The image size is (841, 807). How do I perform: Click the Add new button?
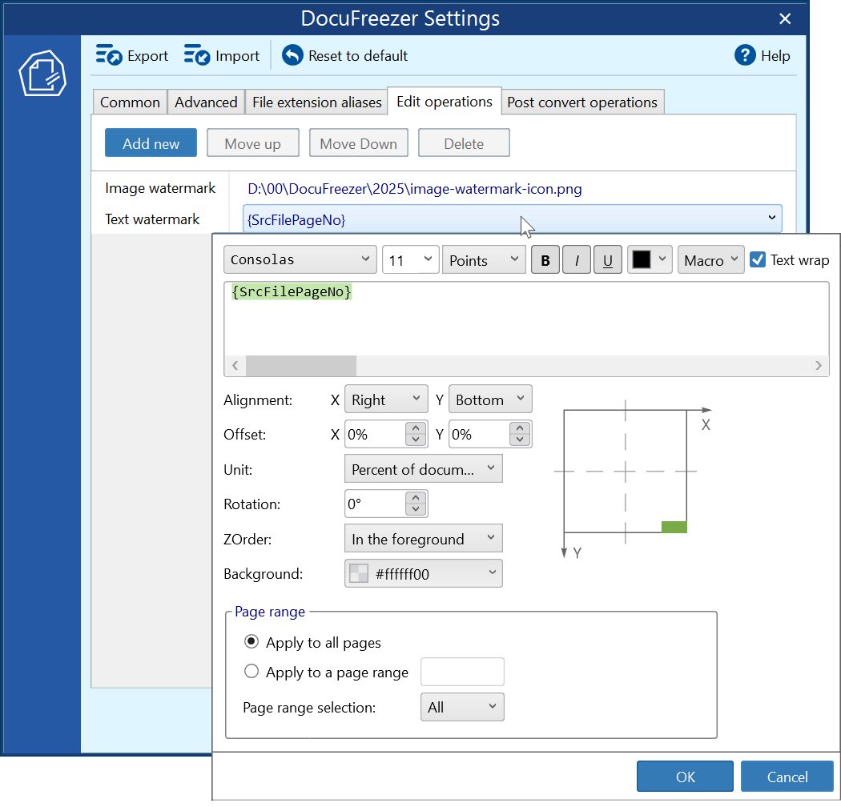pos(151,143)
